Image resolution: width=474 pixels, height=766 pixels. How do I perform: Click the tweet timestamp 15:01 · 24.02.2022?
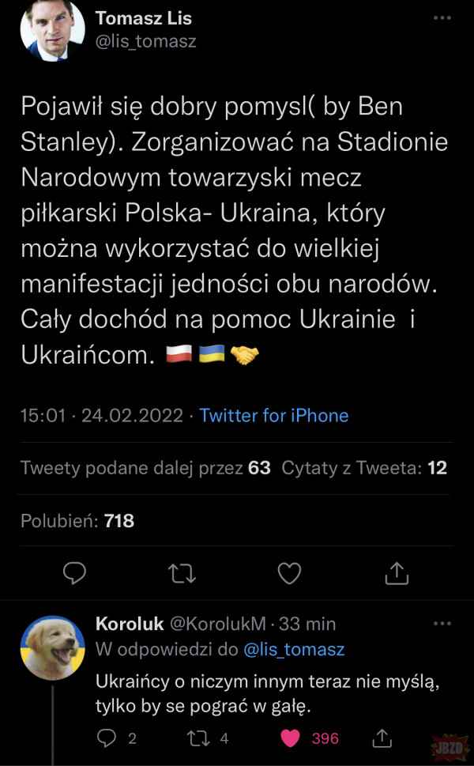[x=101, y=415]
